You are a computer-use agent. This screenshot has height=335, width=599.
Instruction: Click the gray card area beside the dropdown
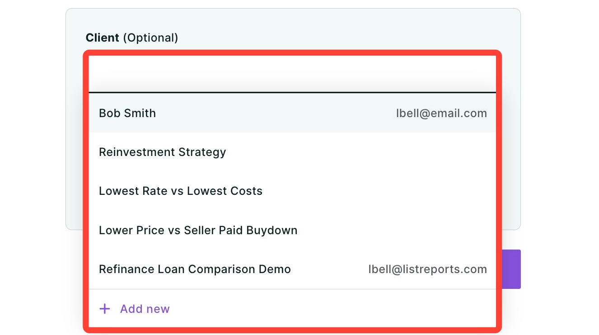(511, 136)
